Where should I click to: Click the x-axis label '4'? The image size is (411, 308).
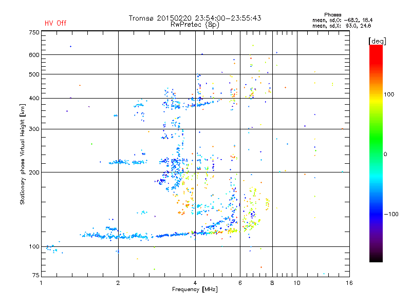195,283
